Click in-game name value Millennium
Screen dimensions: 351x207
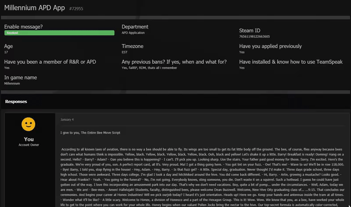click(12, 83)
